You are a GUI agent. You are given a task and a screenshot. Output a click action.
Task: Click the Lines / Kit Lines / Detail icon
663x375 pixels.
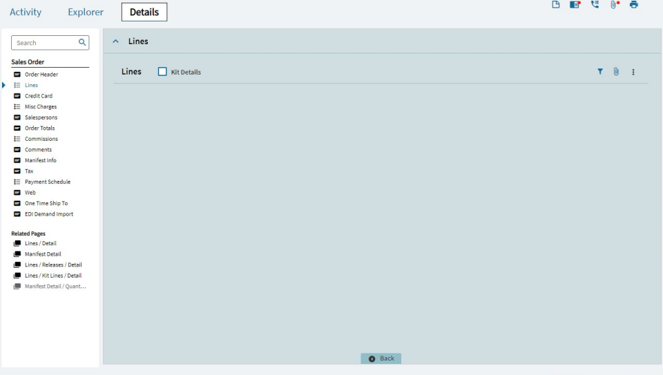tap(17, 276)
